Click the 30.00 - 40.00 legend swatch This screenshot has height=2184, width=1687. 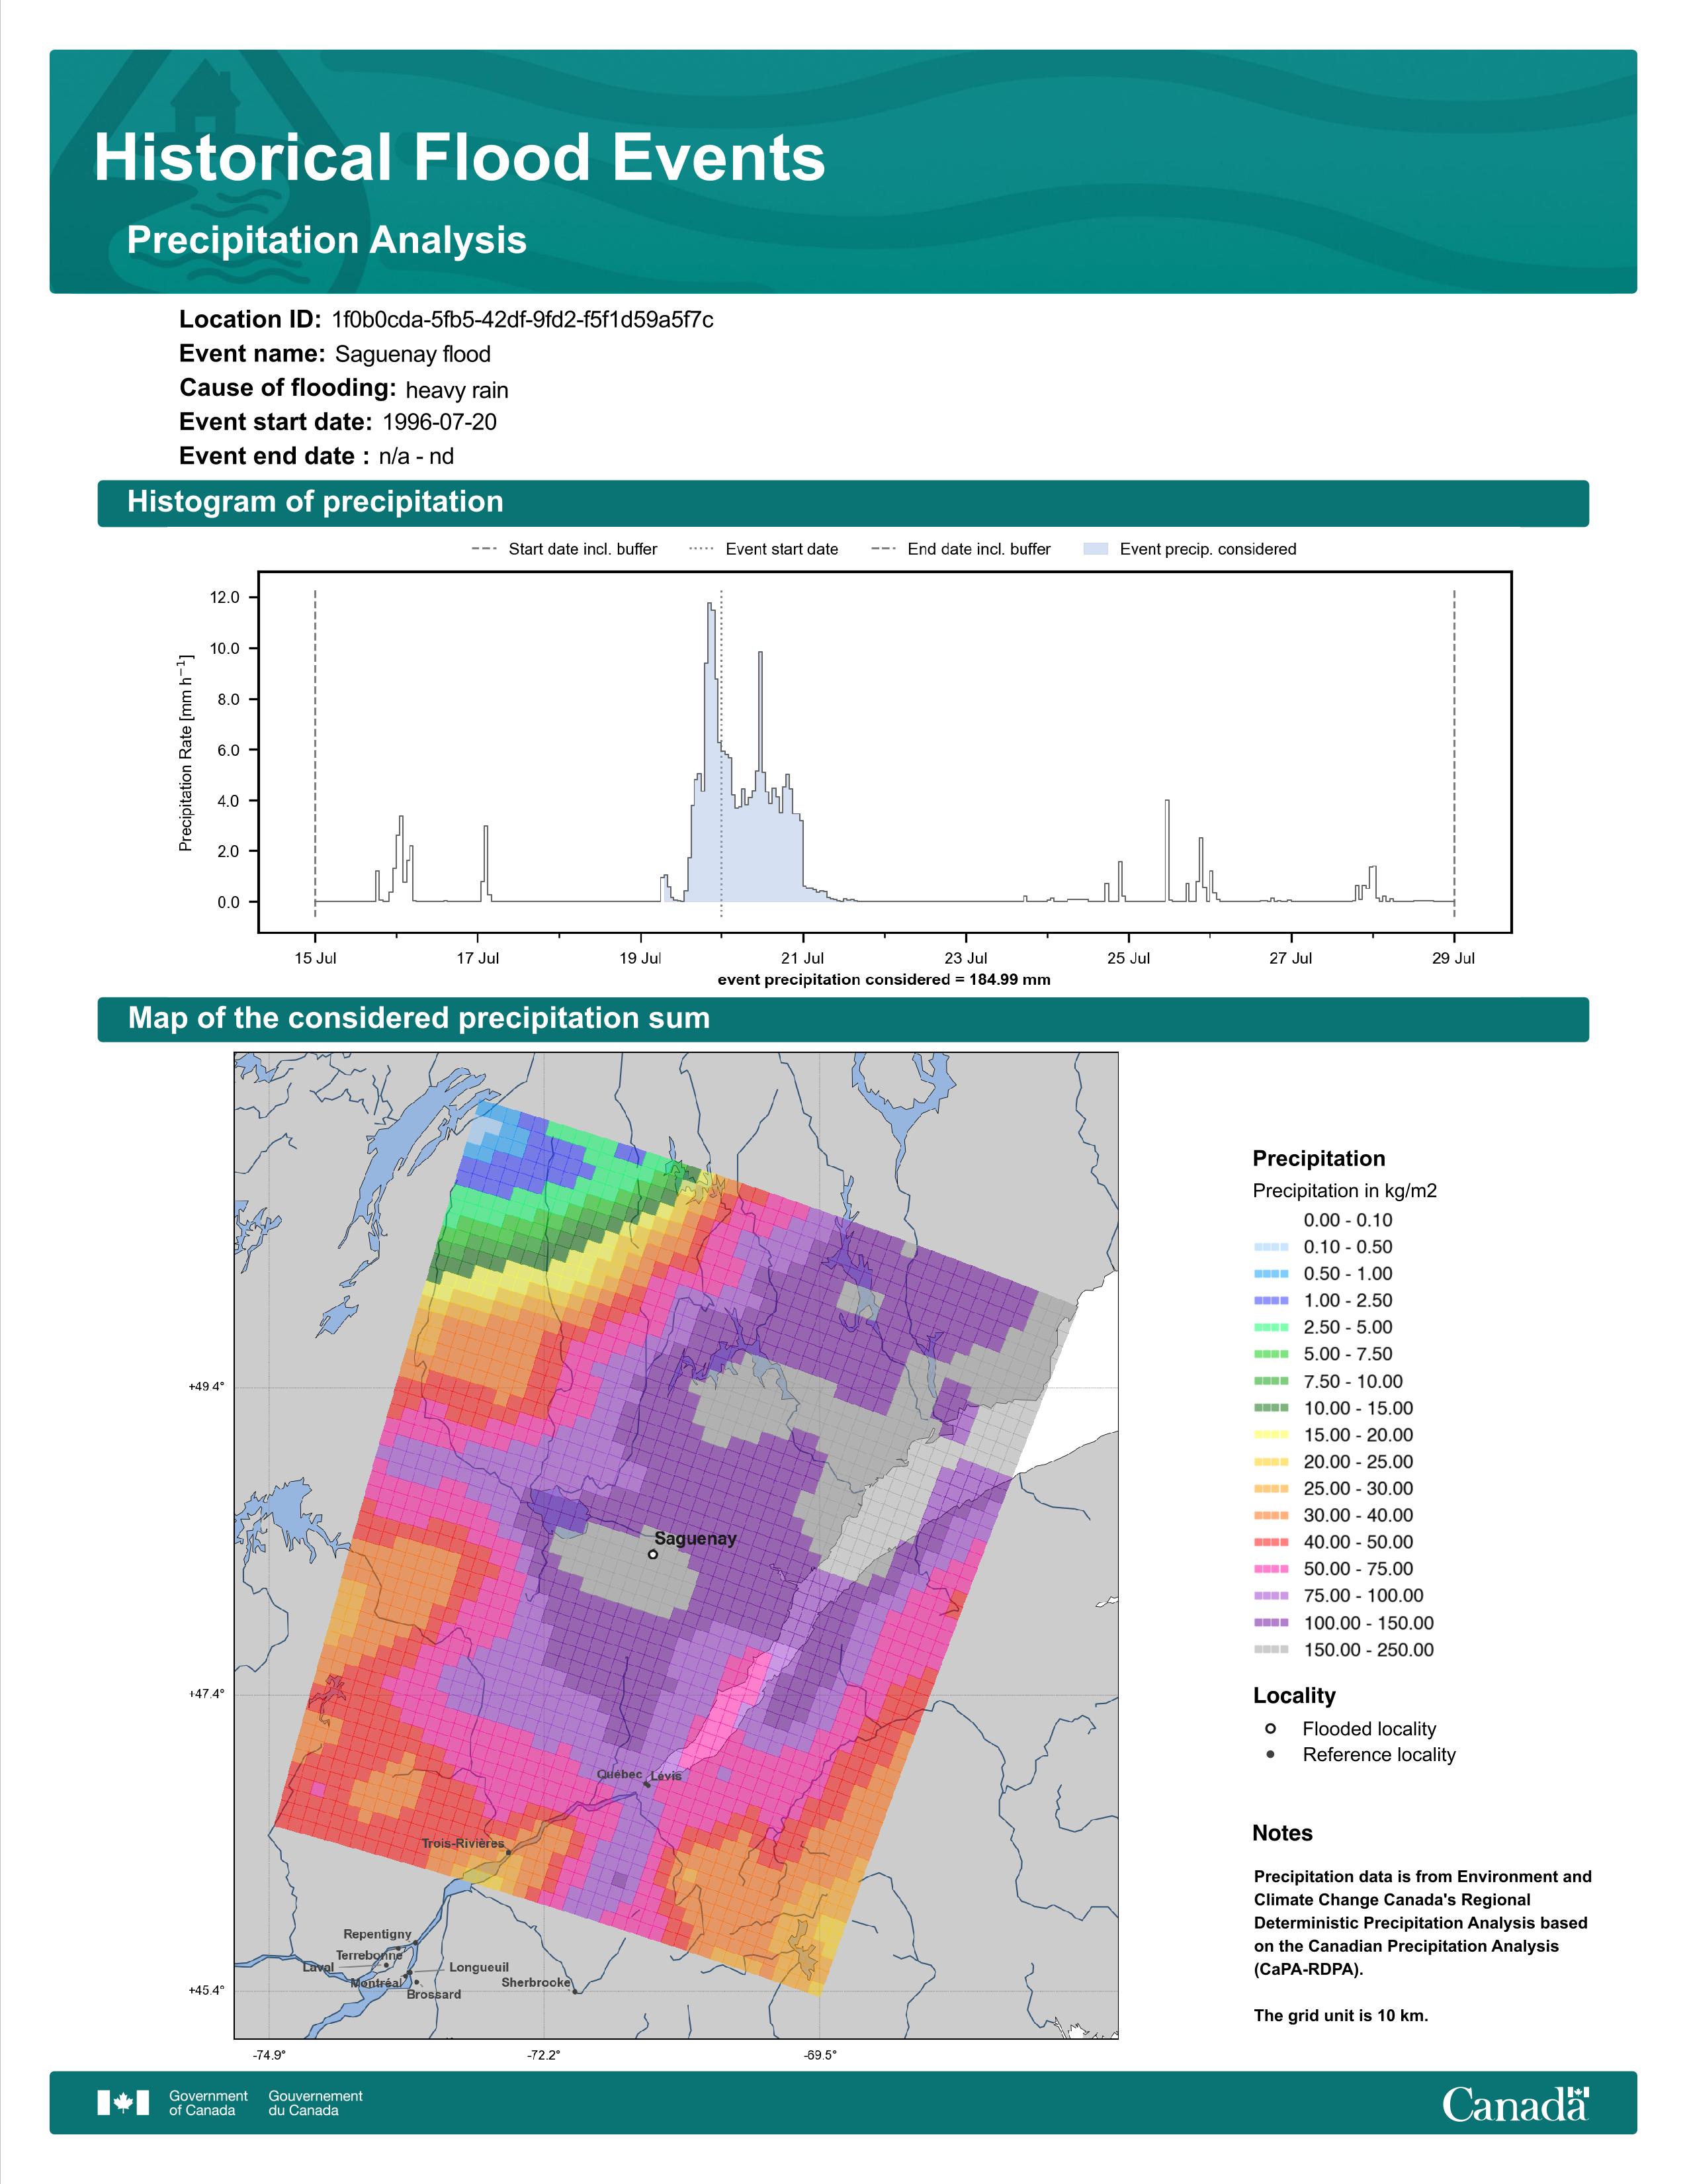(x=1272, y=1516)
